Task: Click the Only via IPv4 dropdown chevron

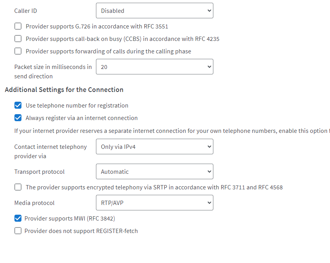Action: point(209,147)
